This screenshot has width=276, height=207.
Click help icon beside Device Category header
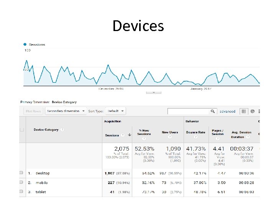62,130
